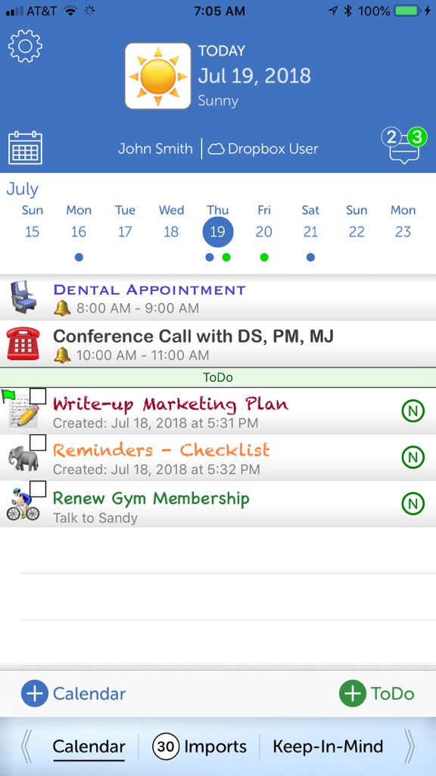Open the Write-up Marketing Plan todo
Screen dimensions: 436x776
coord(218,411)
